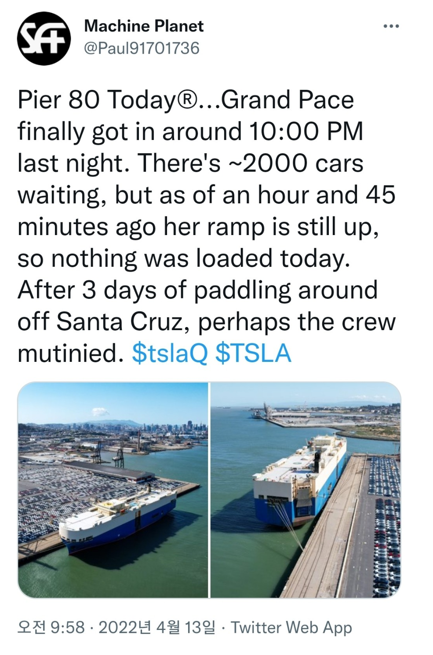Click the 2022년 4월 13일 date

pyautogui.click(x=157, y=627)
